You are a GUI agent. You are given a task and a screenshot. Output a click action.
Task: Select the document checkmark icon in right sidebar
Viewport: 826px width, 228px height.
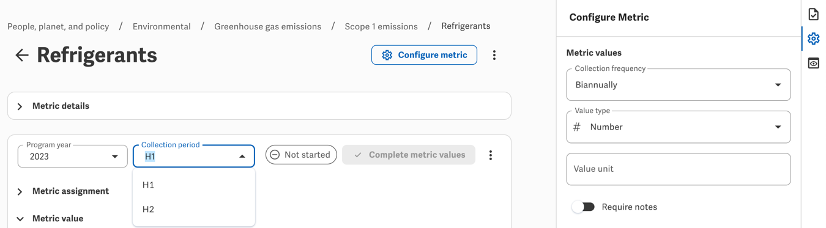(813, 14)
